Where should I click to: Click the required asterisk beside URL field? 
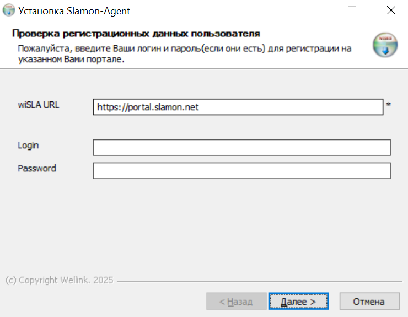point(388,105)
